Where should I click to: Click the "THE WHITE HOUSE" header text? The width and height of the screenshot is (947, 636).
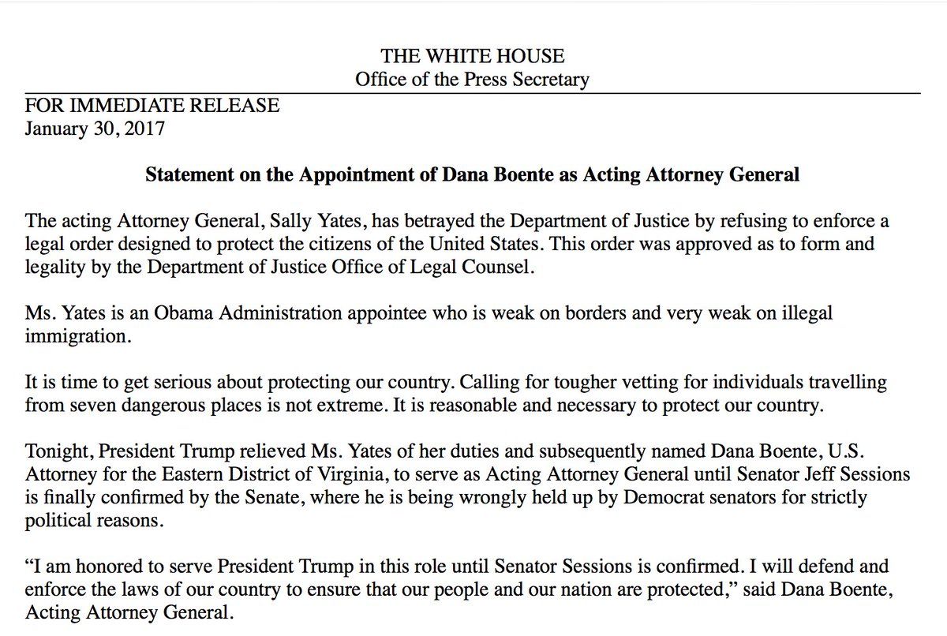coord(472,57)
